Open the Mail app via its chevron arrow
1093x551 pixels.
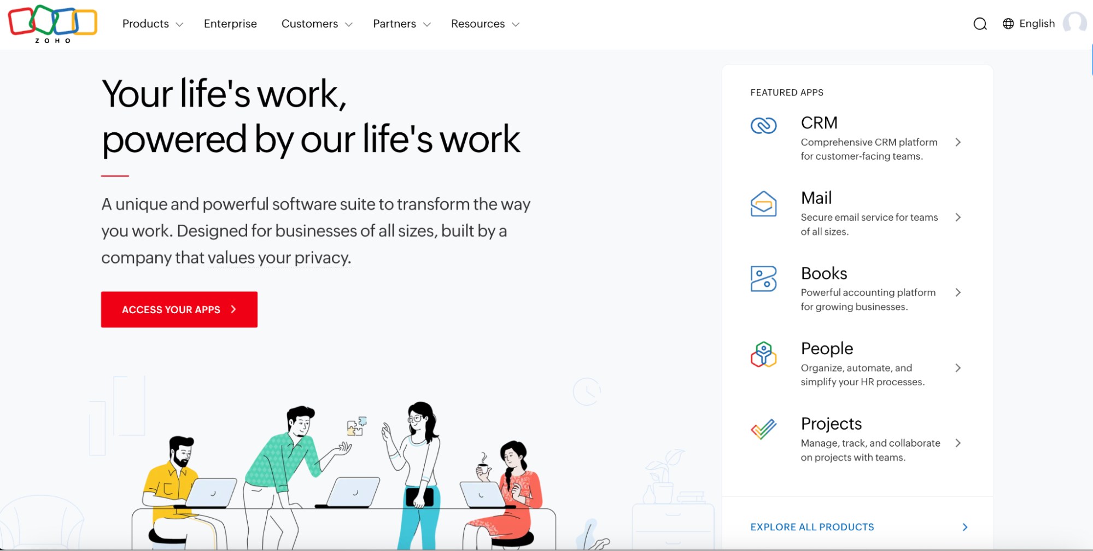(958, 217)
